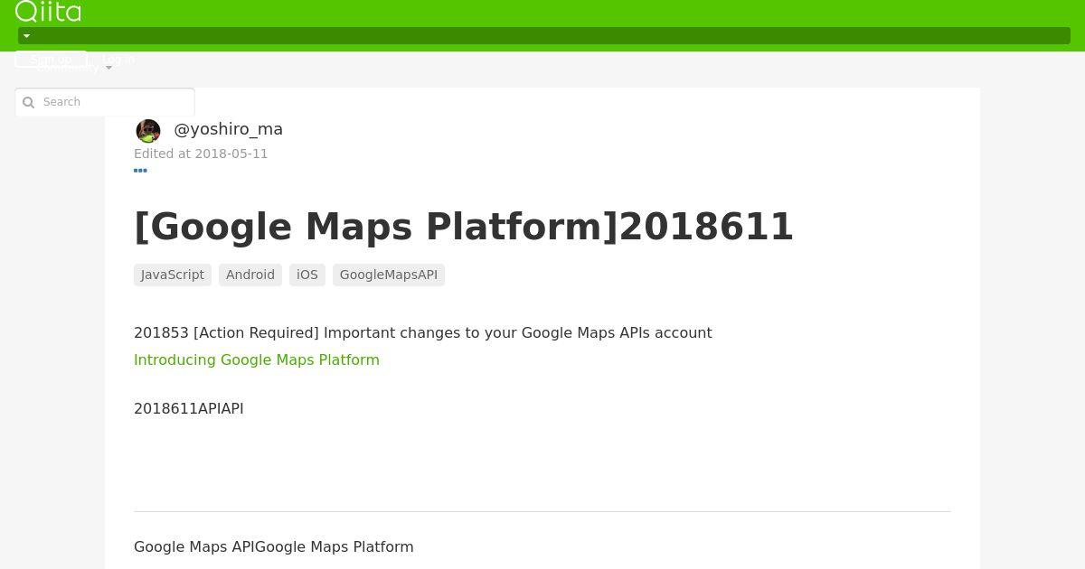
Task: Open the @yoshiro_ma author profile link
Action: (228, 129)
